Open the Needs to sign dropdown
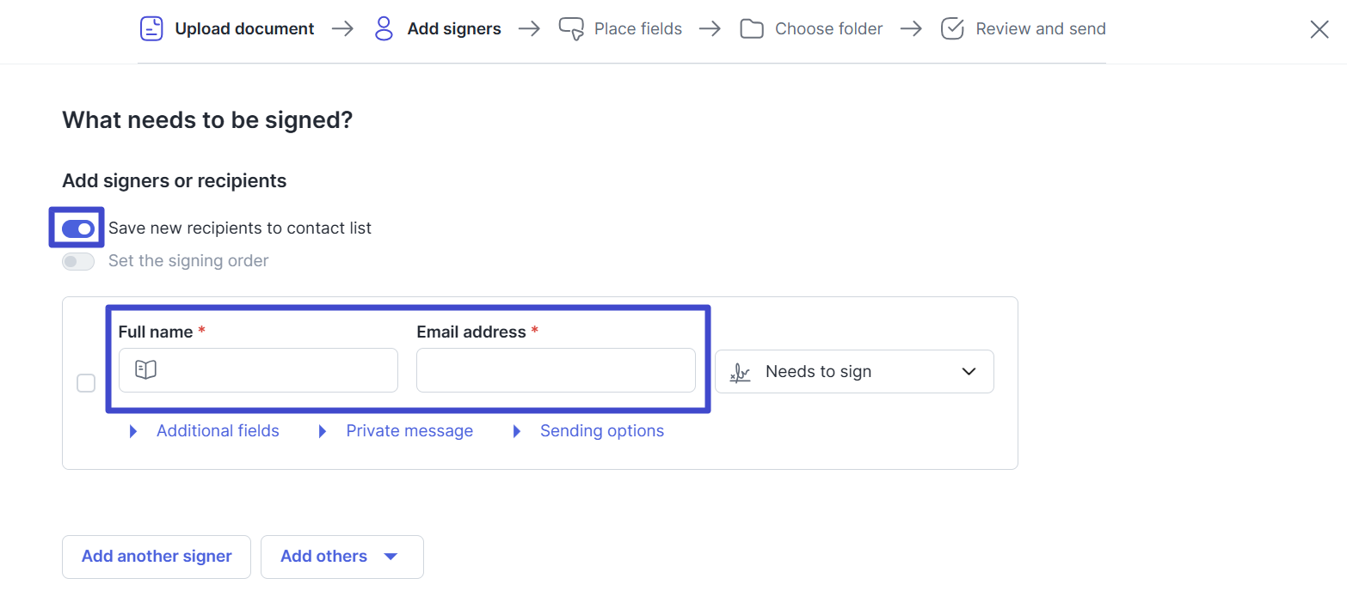Image resolution: width=1347 pixels, height=615 pixels. tap(854, 372)
